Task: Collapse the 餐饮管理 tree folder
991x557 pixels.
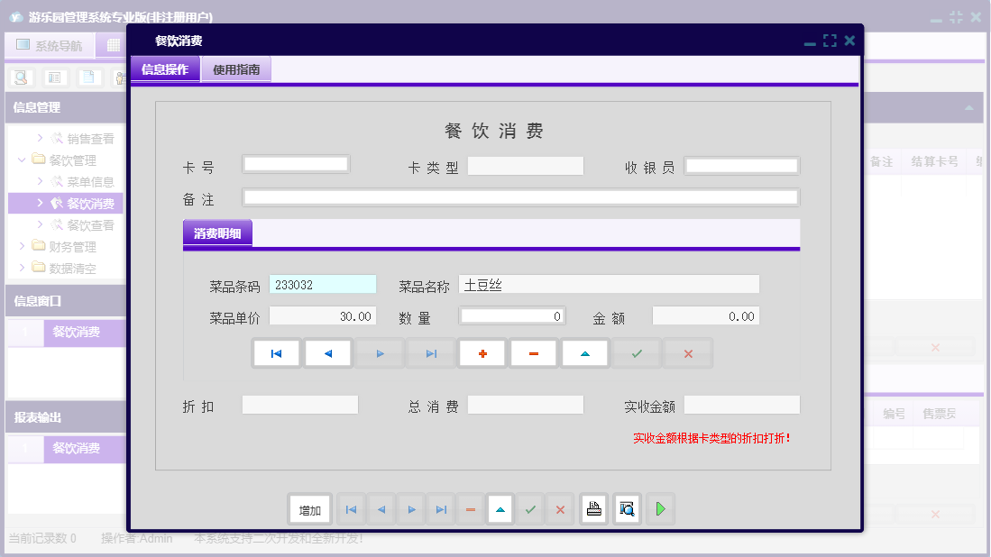Action: [x=22, y=160]
